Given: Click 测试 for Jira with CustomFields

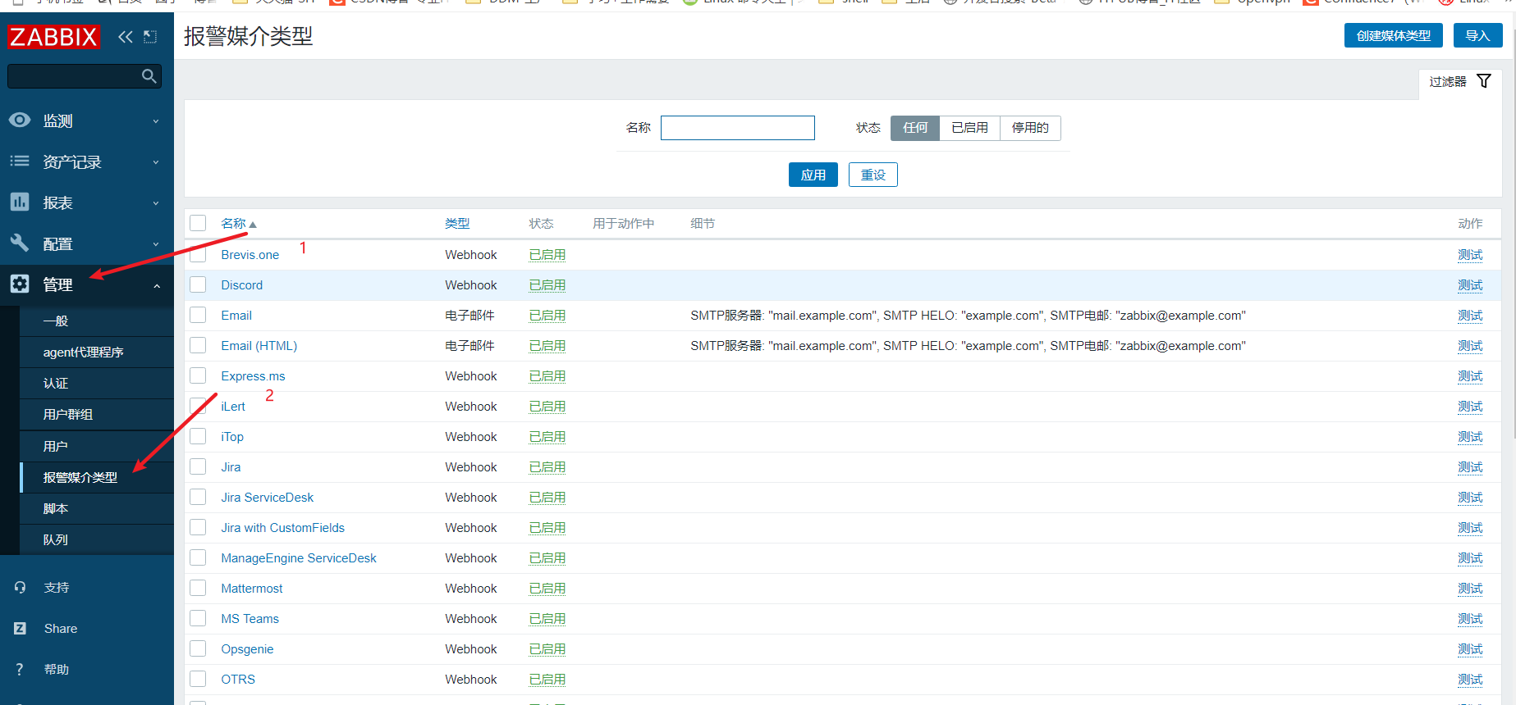Looking at the screenshot, I should pos(1470,528).
